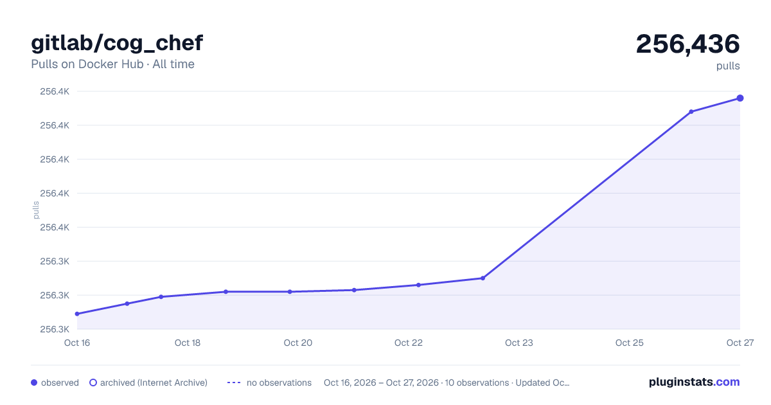Screen dimensions: 771x405
Task: Click the vertical 'pulls' y-axis title
Action: 36,210
